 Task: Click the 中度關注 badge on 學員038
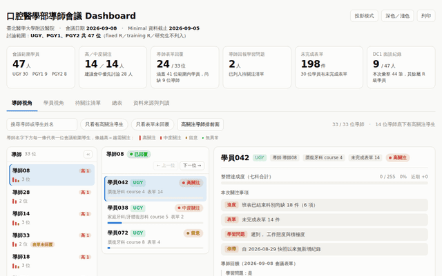click(189, 208)
